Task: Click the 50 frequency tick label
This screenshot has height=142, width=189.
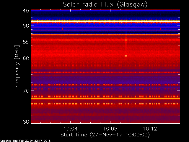Action: click(x=26, y=26)
